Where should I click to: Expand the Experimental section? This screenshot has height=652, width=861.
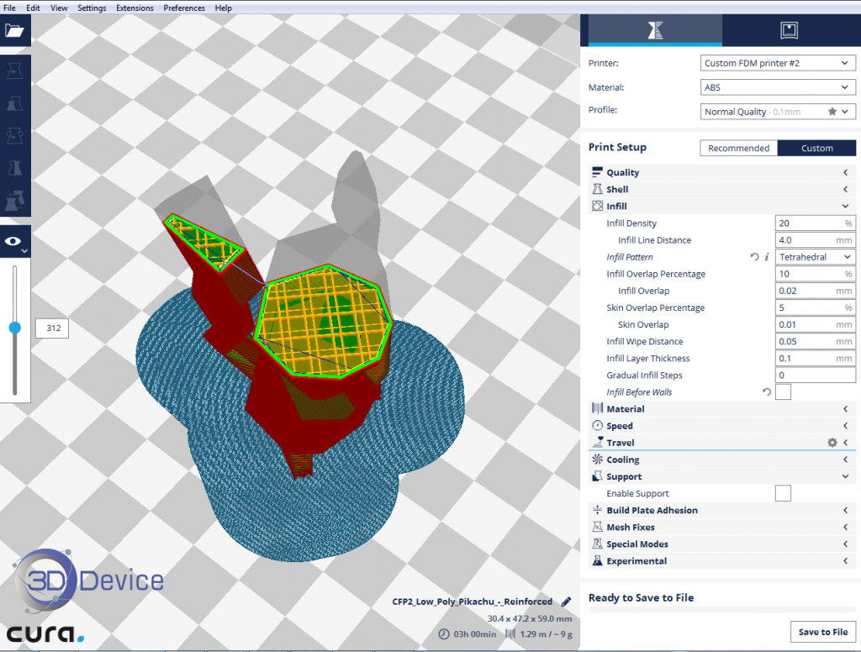(722, 561)
